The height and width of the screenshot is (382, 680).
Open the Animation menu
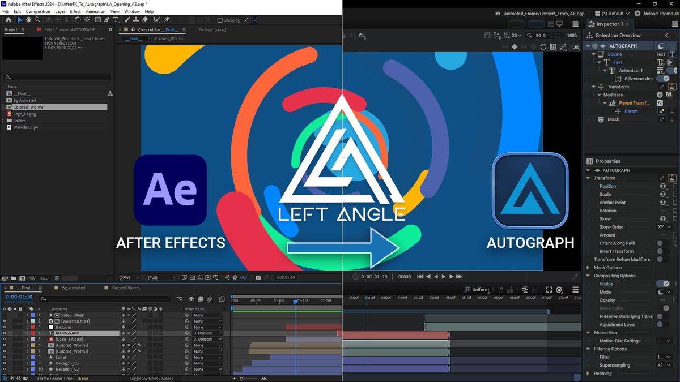click(x=96, y=11)
